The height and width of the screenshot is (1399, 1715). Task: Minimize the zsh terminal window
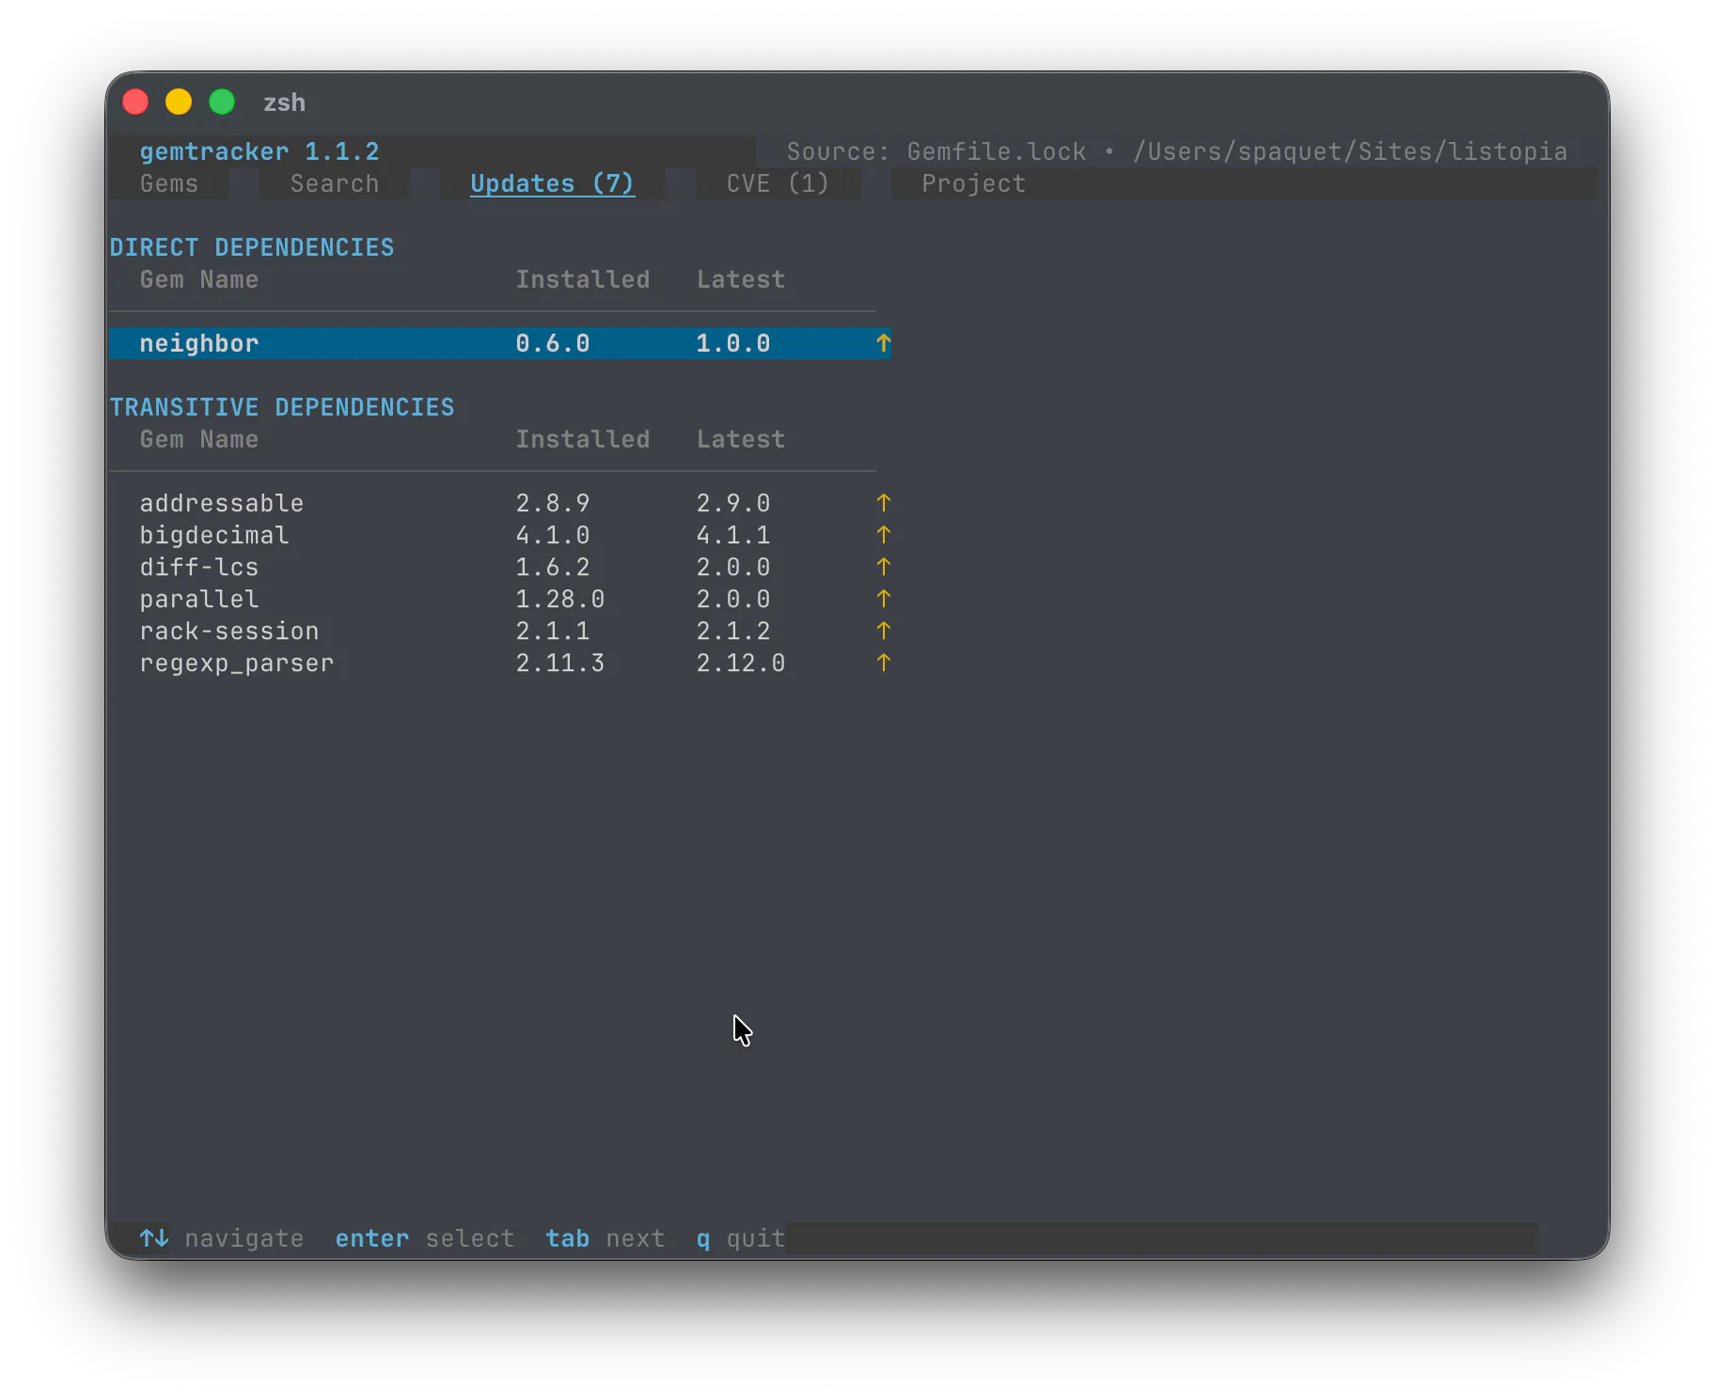click(179, 102)
